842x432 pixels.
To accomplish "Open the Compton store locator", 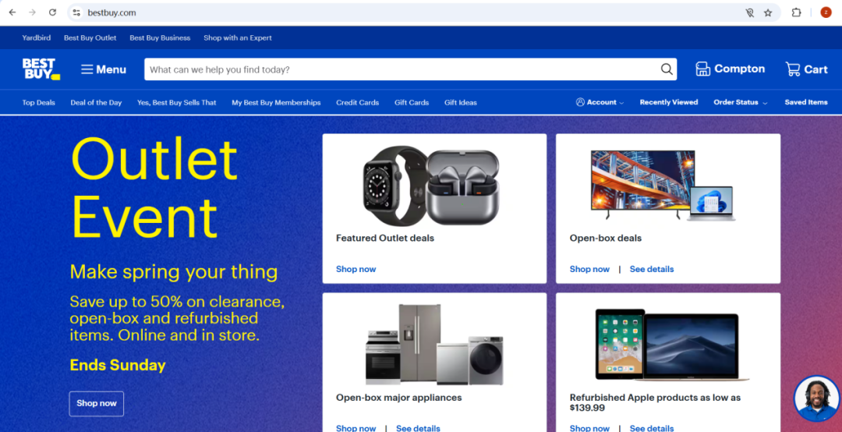I will pos(730,69).
